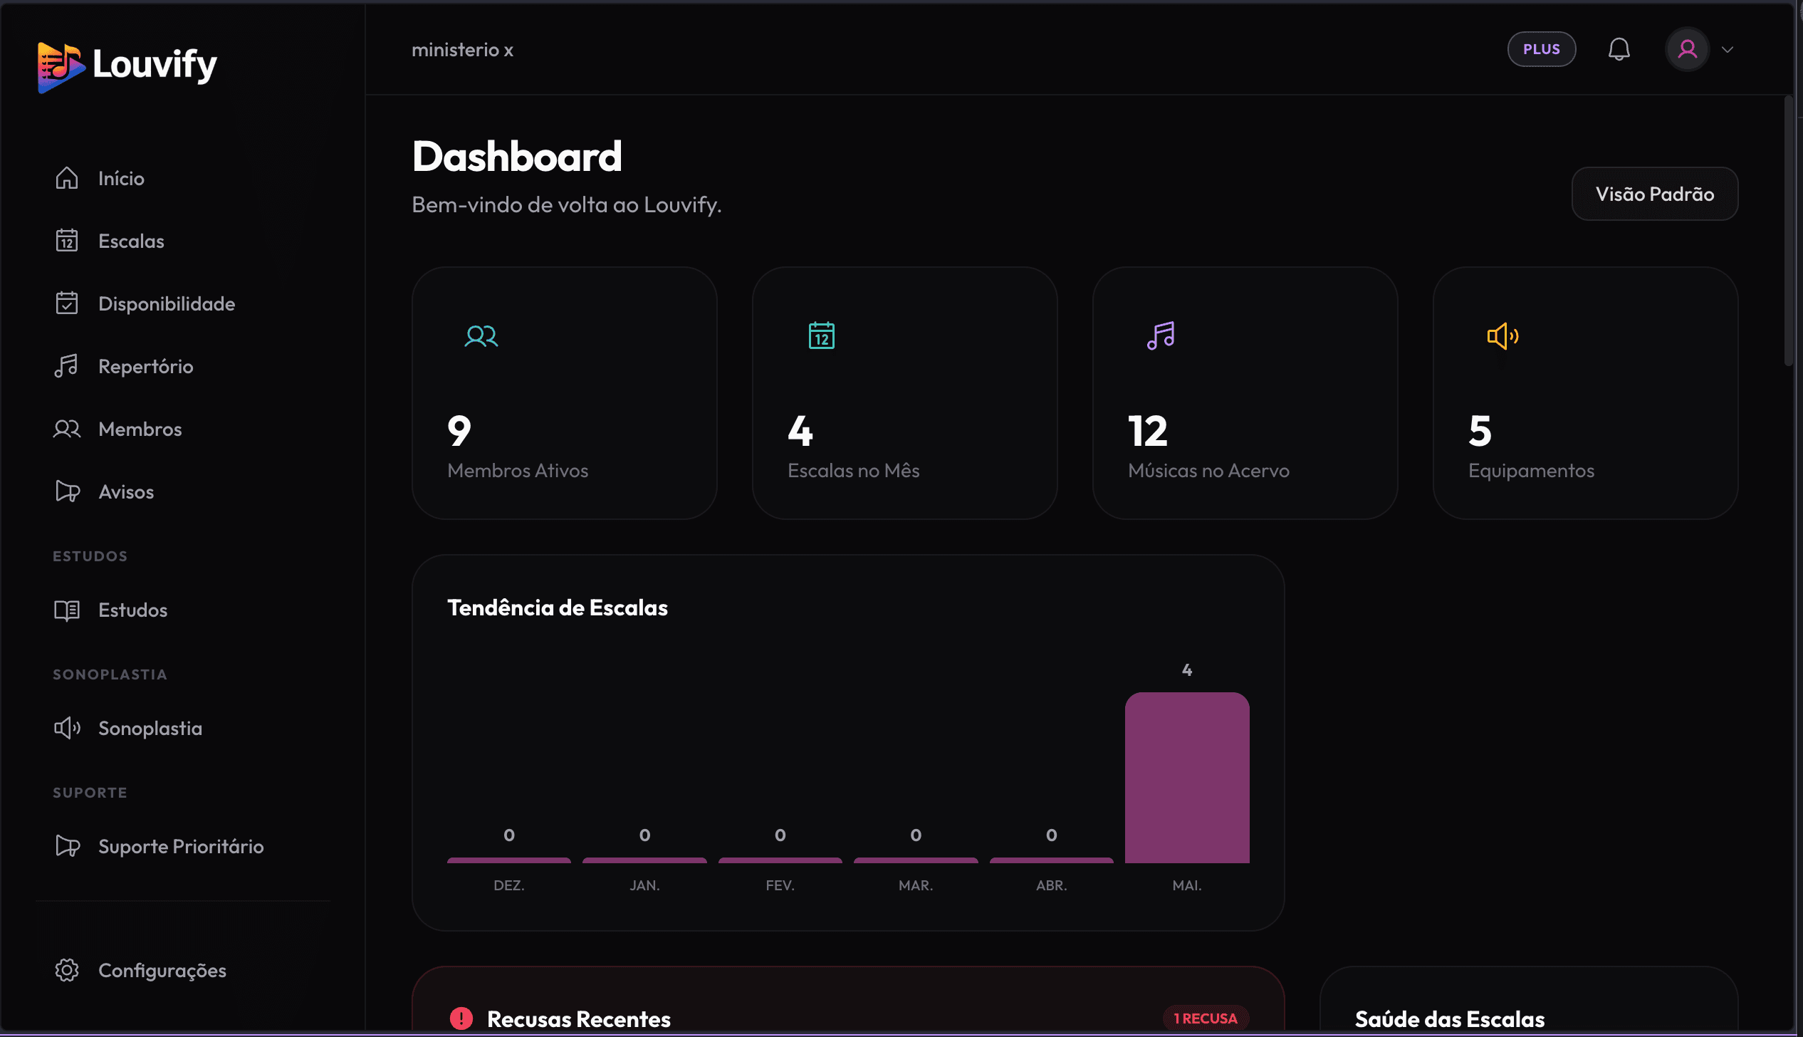Open Avisos in sidebar
Screen dimensions: 1803x1037
pos(126,491)
